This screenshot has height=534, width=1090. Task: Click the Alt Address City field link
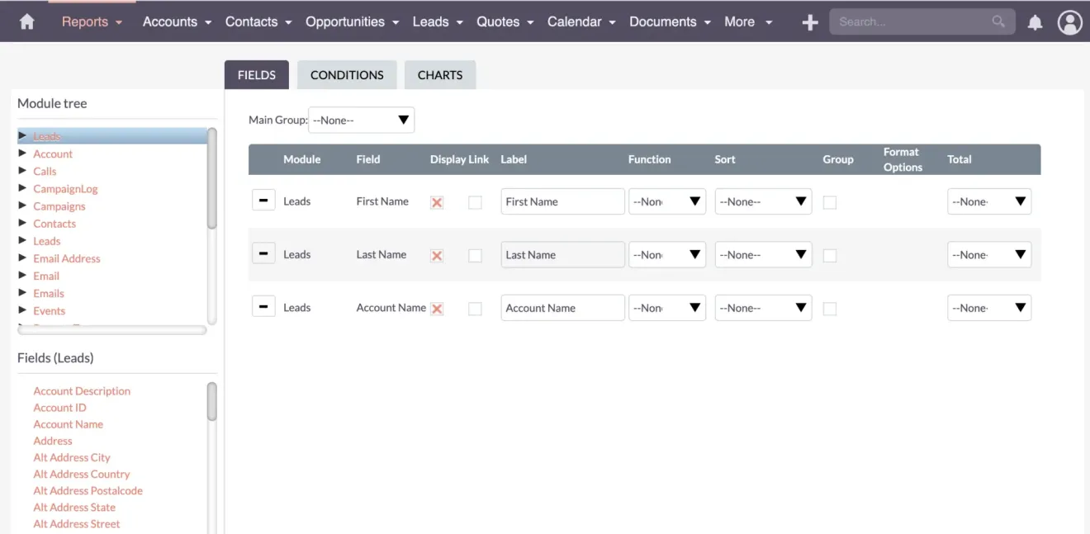(x=72, y=456)
